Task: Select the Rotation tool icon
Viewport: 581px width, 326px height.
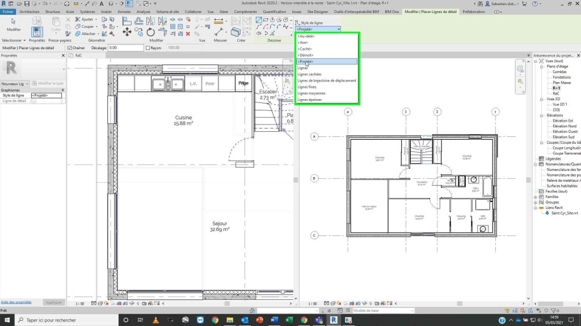Action: 151,32
